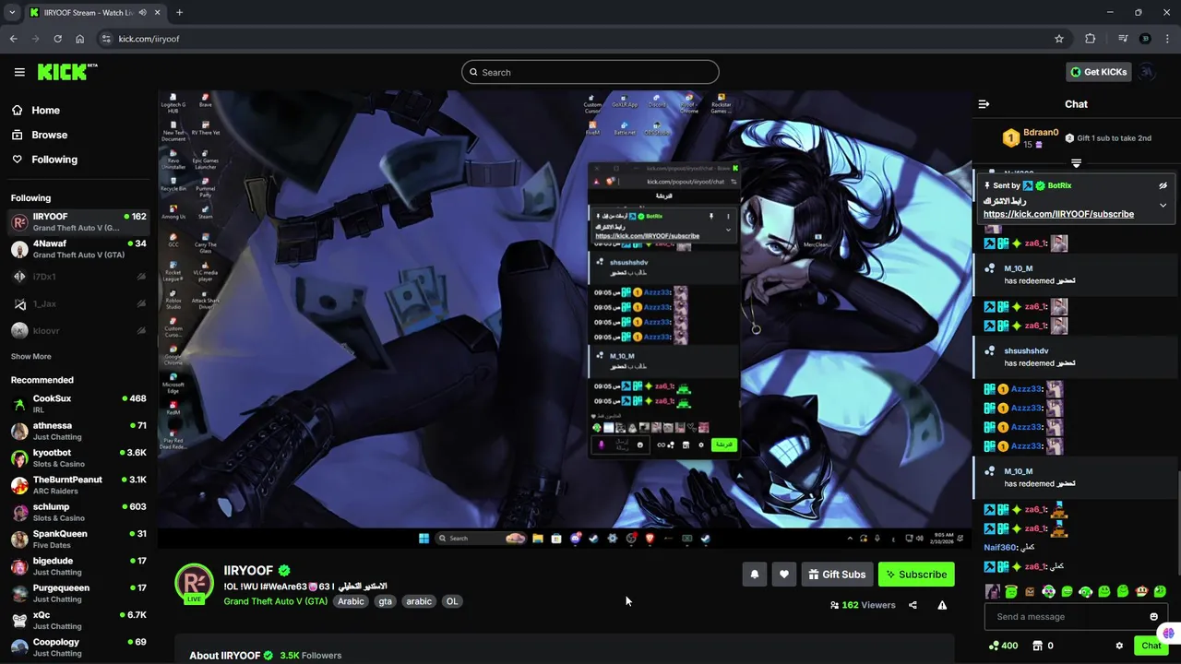
Task: Insert haloed green emote
Action: tap(1011, 591)
